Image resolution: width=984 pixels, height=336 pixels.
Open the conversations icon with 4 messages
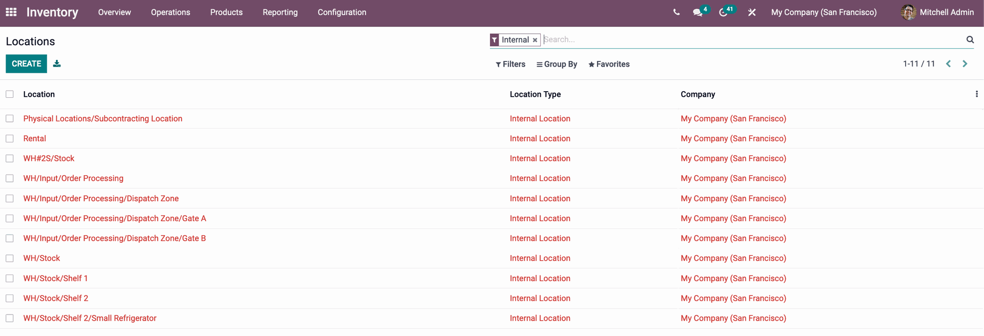[x=698, y=12]
